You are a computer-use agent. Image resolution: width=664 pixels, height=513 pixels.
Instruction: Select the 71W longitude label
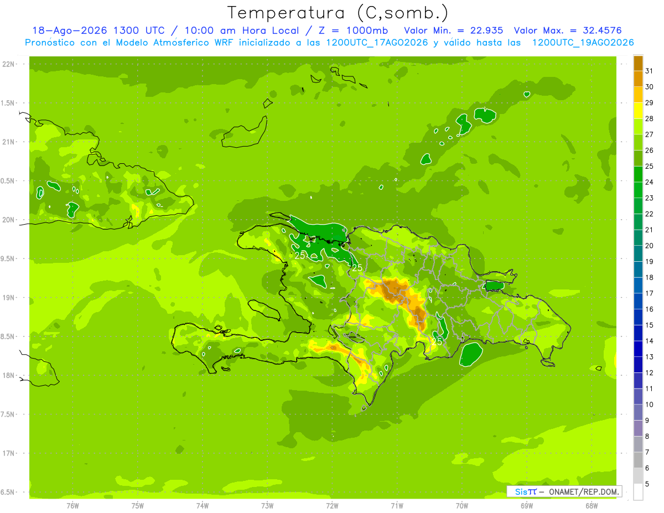397,505
